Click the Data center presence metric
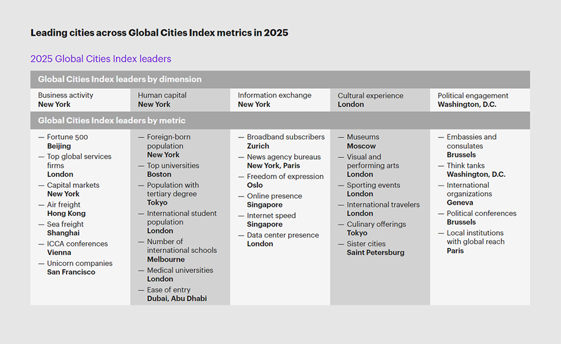The width and height of the screenshot is (561, 344). tap(282, 236)
